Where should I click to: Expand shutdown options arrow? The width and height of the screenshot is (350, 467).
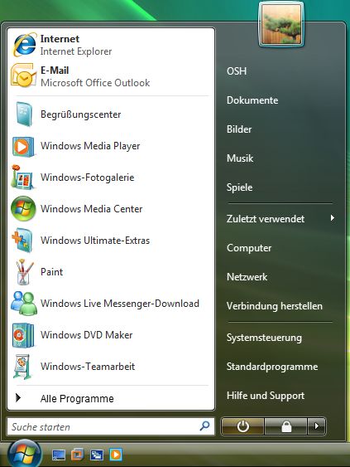click(317, 426)
